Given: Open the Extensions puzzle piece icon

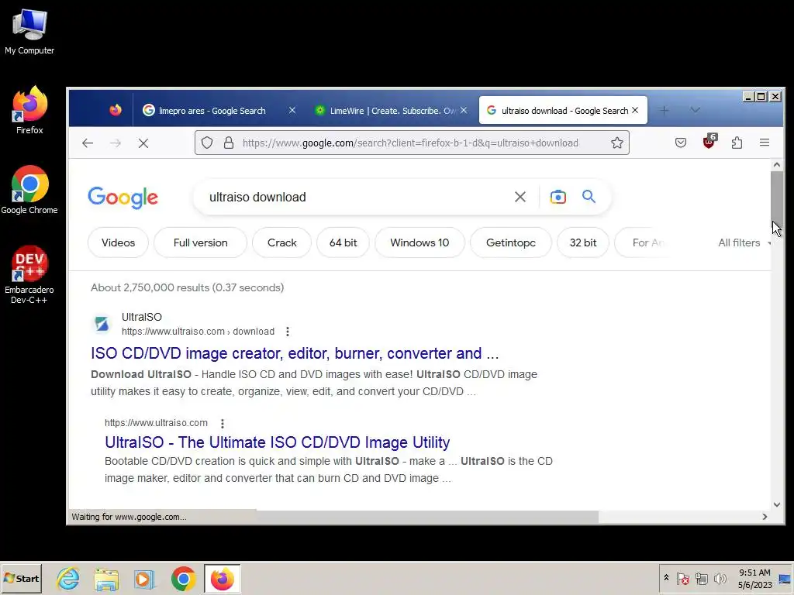Looking at the screenshot, I should click(x=737, y=143).
